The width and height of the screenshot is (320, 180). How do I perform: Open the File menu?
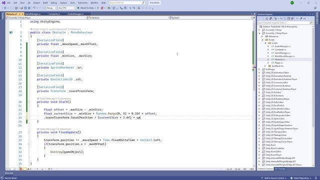coord(8,3)
